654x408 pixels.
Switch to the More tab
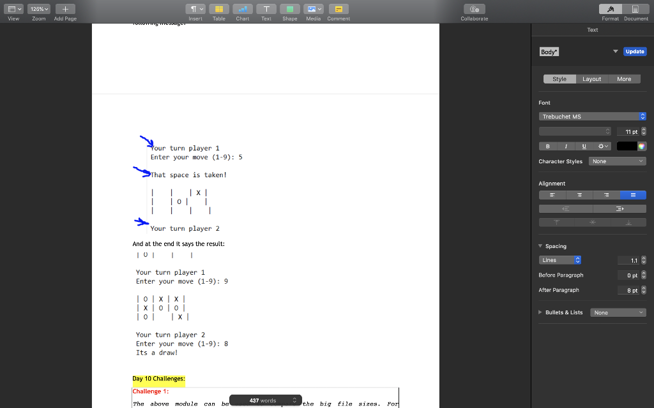coord(624,78)
